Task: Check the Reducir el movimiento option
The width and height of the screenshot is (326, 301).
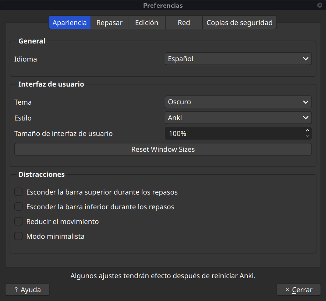Action: (x=18, y=221)
